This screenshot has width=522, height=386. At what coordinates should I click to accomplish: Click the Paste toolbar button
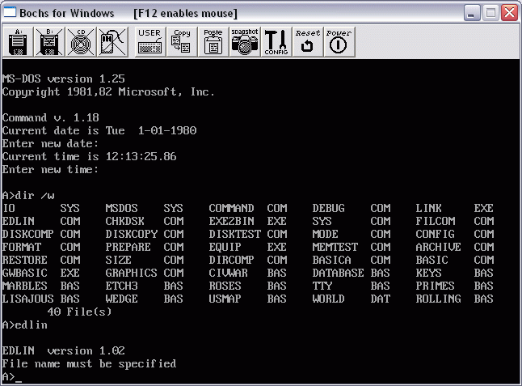[x=213, y=41]
